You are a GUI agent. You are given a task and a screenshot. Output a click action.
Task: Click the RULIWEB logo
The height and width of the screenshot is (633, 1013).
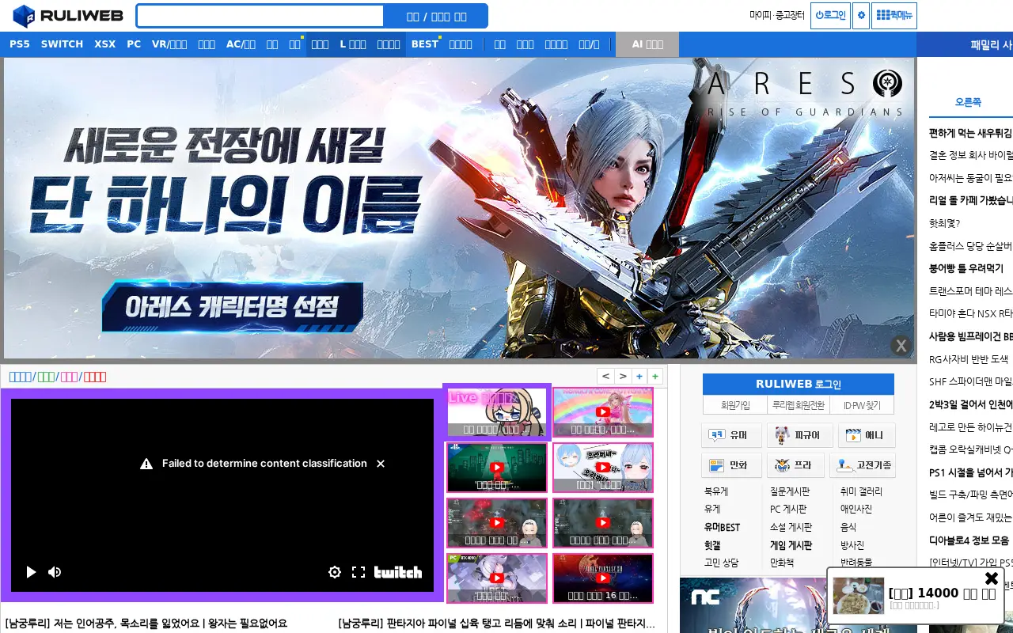(67, 16)
